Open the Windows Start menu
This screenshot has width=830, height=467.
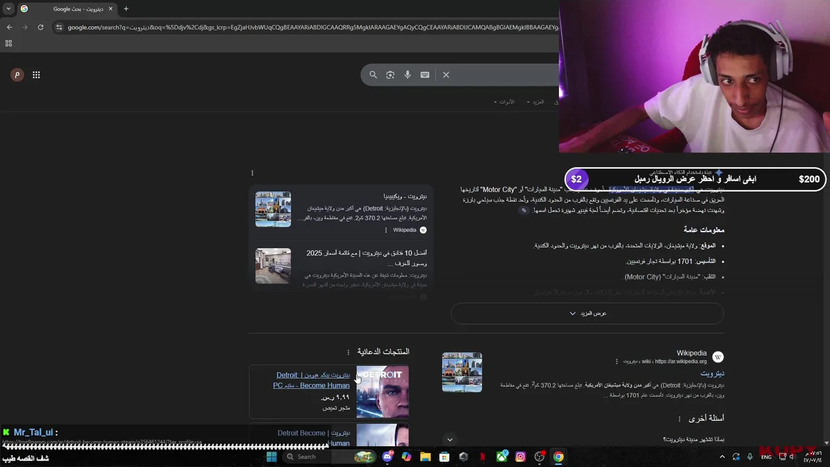click(x=272, y=457)
